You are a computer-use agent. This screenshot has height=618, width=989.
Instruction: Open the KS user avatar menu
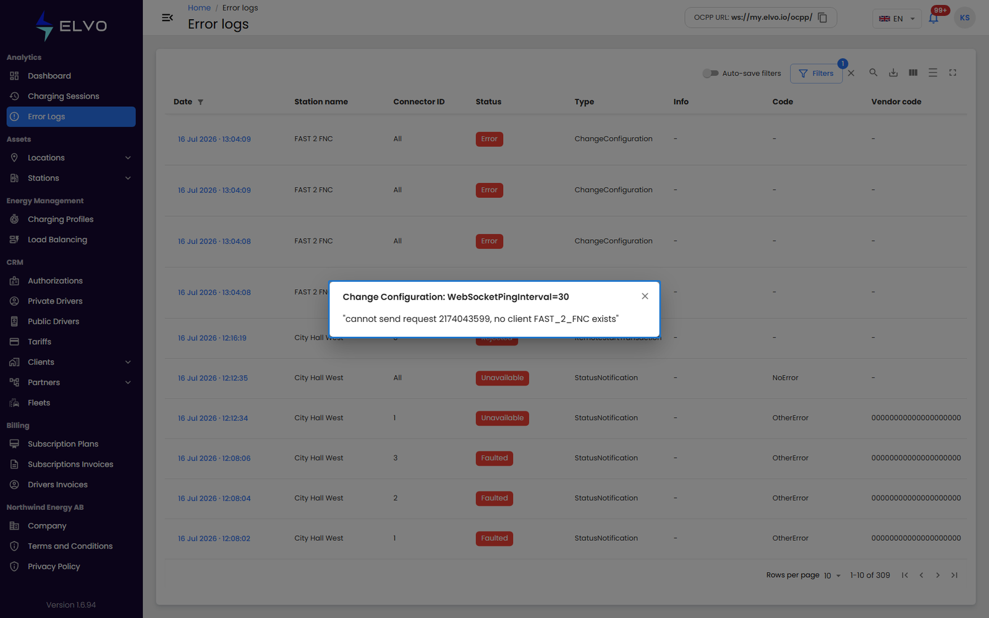964,18
